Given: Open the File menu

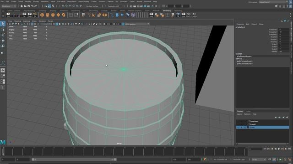Looking at the screenshot, I should (2, 1).
